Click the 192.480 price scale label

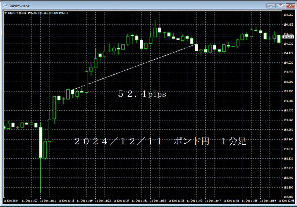pos(288,197)
